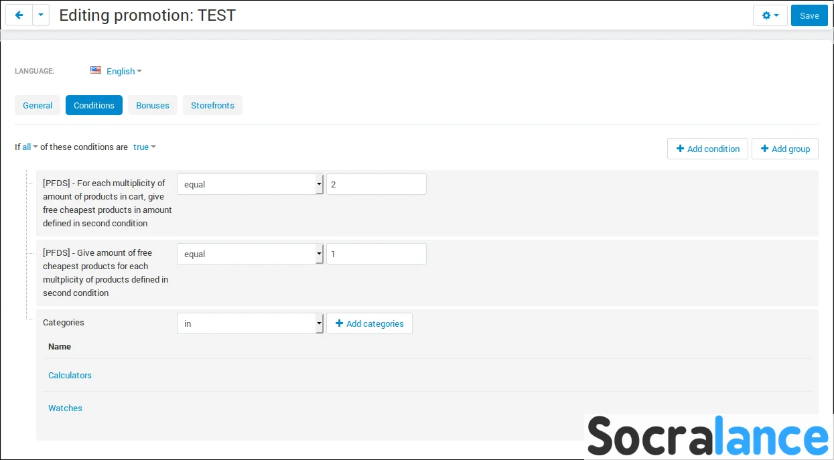
Task: Click the first [PFDS] multiplicity condition text
Action: click(x=107, y=203)
